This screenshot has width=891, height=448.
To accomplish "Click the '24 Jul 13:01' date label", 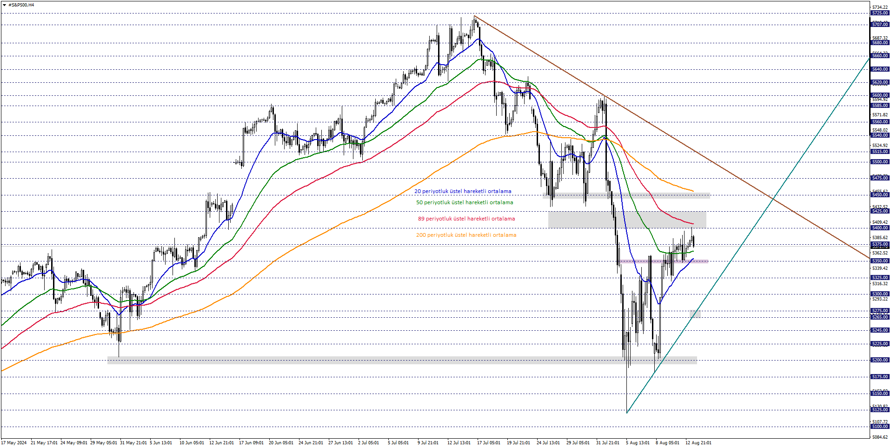I will pyautogui.click(x=548, y=443).
